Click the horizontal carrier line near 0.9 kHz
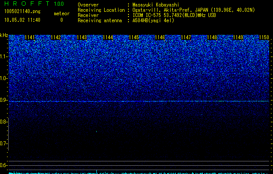Image resolution: width=273 pixels, height=174 pixels. [139, 101]
